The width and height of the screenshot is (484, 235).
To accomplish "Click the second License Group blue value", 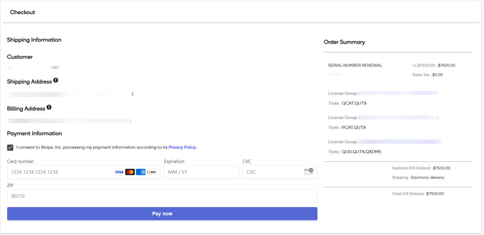I will [399, 117].
